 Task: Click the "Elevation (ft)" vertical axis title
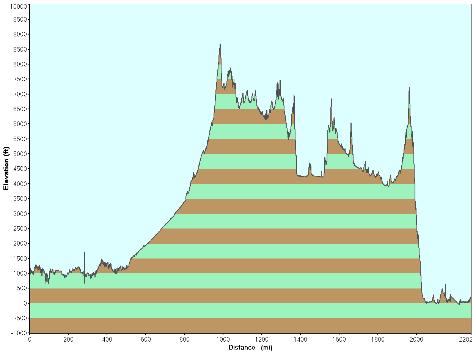coord(6,169)
